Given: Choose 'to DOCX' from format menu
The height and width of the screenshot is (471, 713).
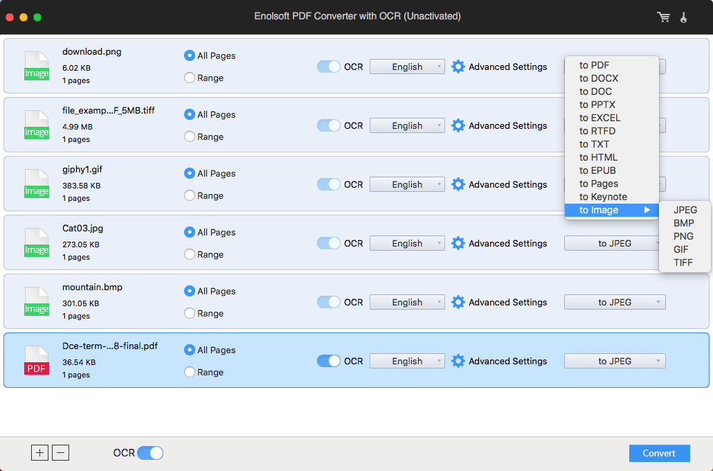Looking at the screenshot, I should click(612, 78).
